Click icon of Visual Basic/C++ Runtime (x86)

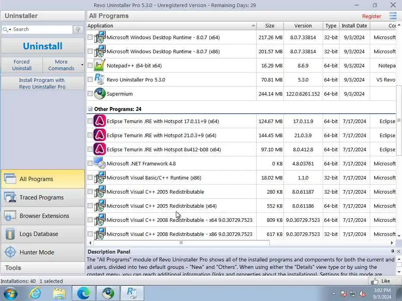click(x=99, y=178)
